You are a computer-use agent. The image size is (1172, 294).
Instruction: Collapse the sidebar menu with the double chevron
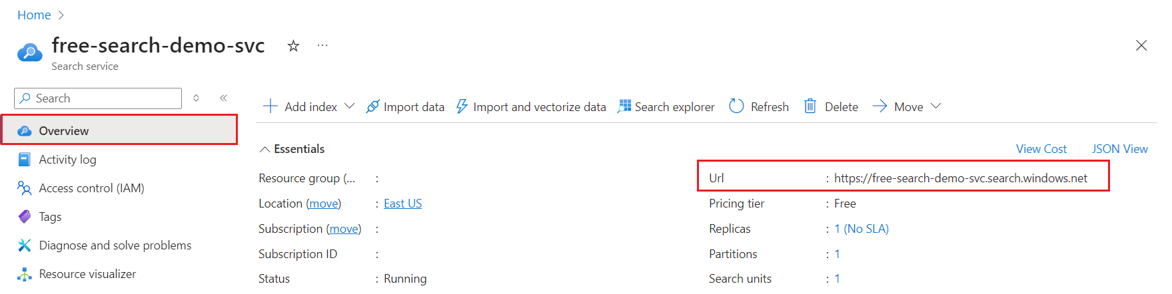click(x=224, y=98)
